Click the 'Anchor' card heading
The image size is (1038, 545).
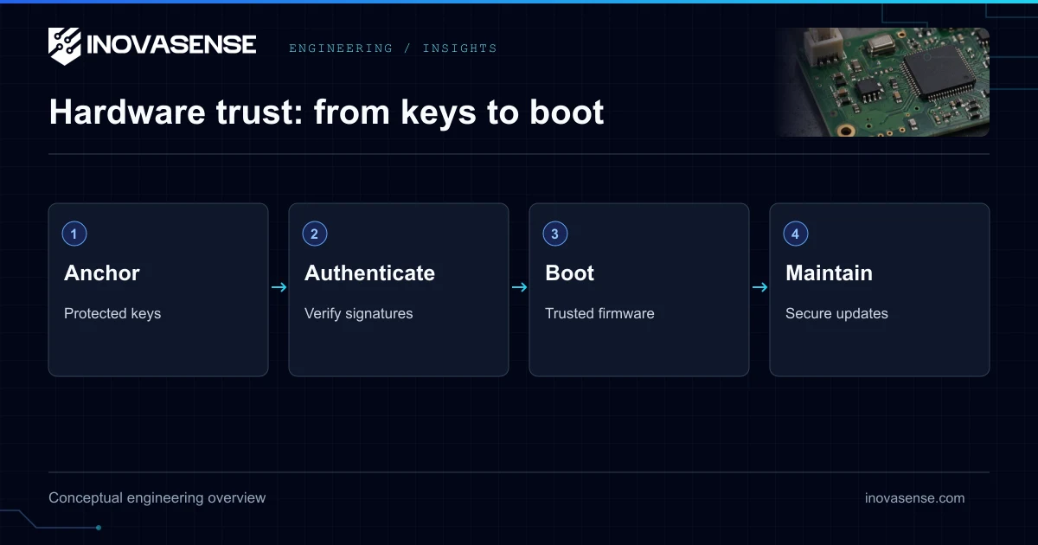[x=102, y=273]
